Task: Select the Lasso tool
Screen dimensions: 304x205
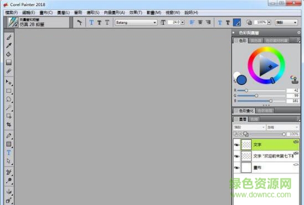Action: pos(9,99)
